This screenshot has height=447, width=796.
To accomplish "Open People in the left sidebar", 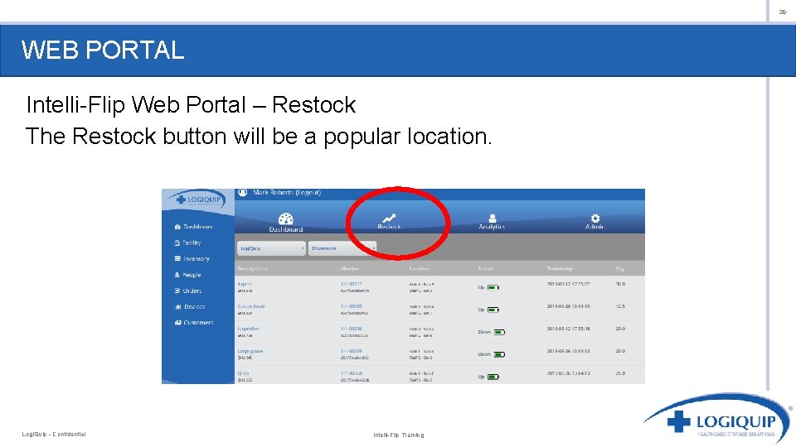I will [188, 275].
